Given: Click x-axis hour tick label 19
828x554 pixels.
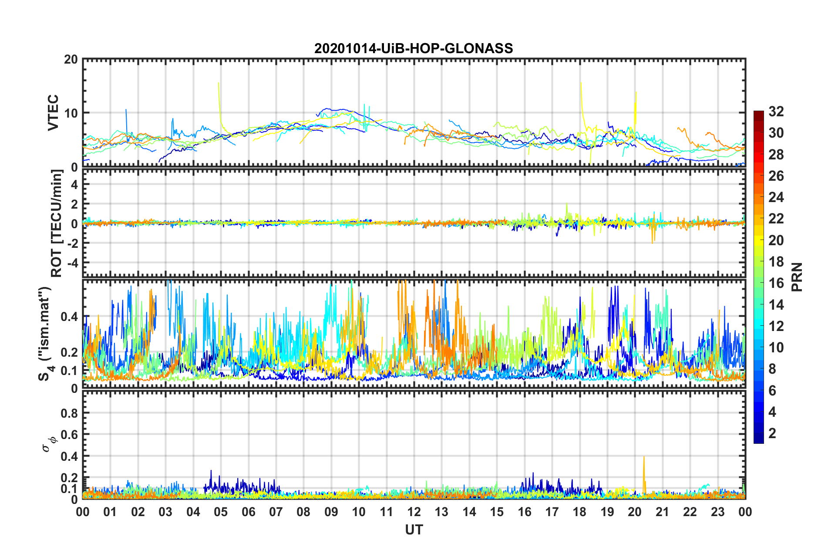Looking at the screenshot, I should [x=607, y=512].
